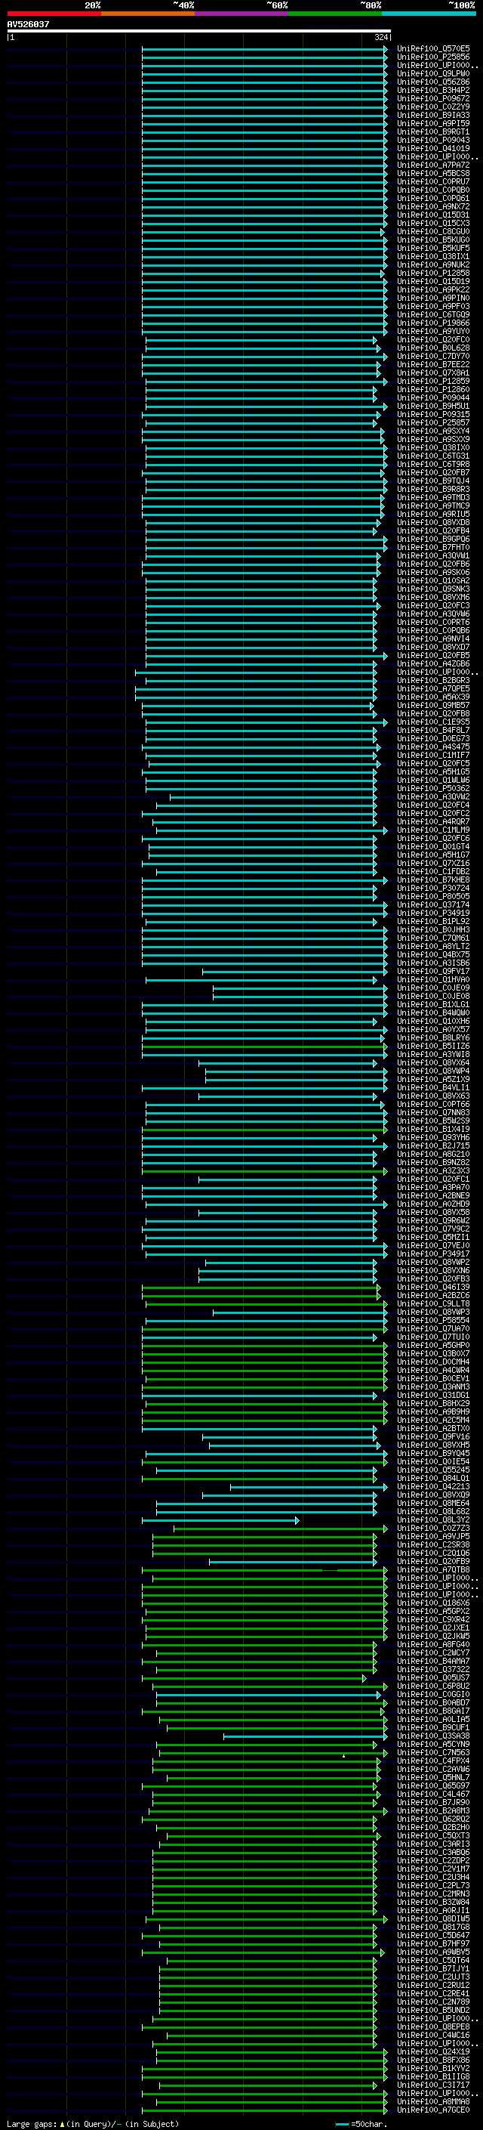The height and width of the screenshot is (2130, 483).
Task: Select UniRef100_P80505 label
Action: 433,896
